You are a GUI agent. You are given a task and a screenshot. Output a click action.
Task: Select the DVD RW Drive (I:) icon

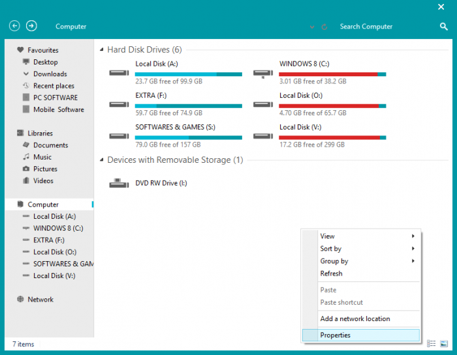[x=119, y=183]
